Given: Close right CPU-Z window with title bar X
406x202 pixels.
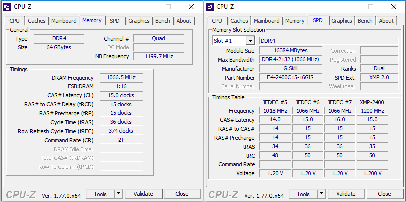Looking at the screenshot, I should [394, 7].
